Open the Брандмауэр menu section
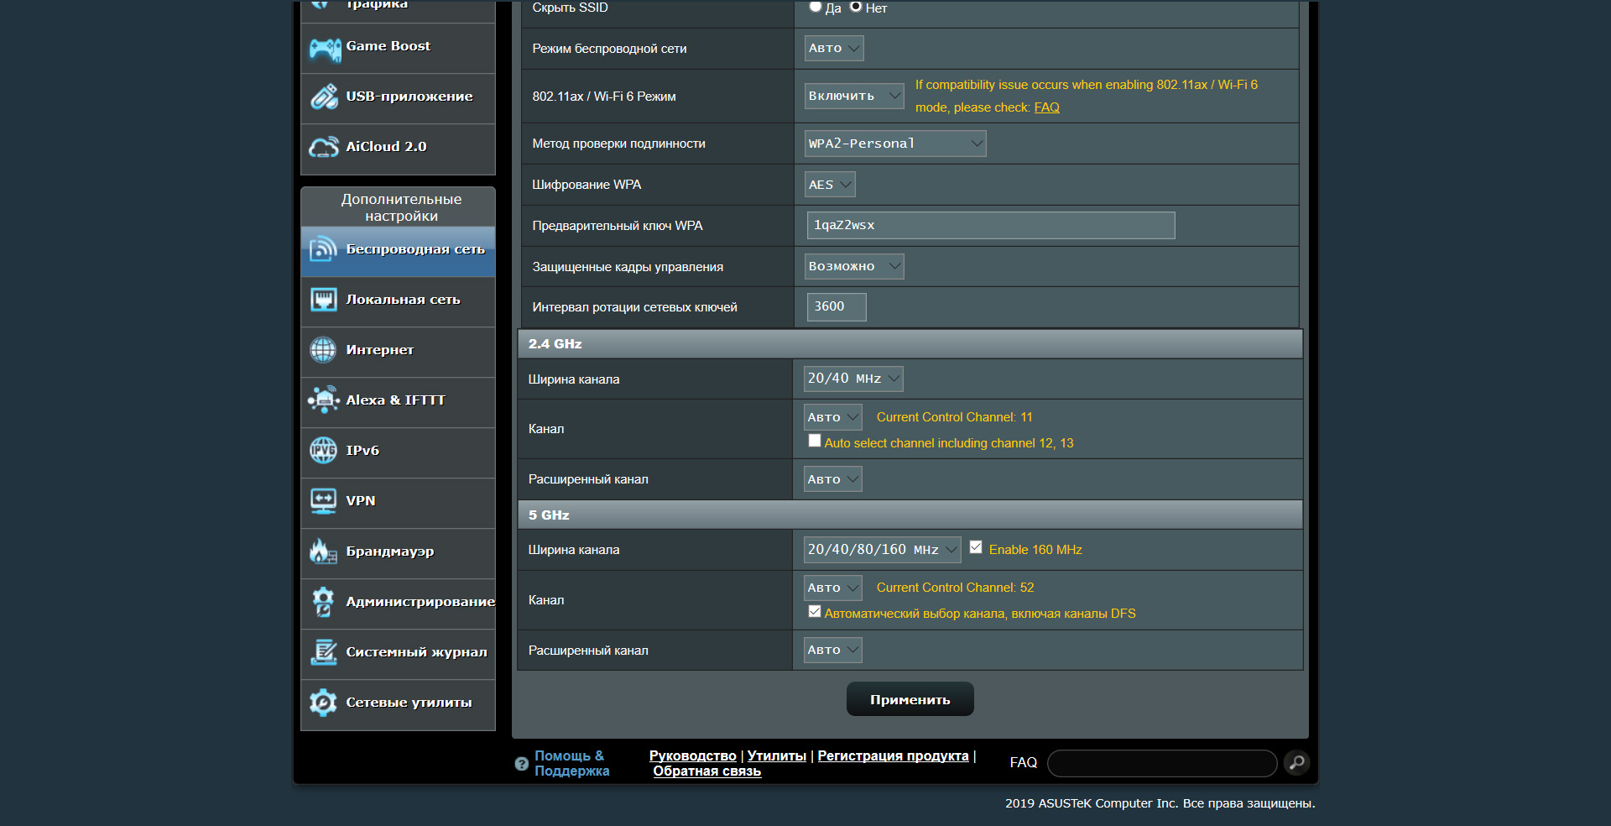The width and height of the screenshot is (1611, 826). pyautogui.click(x=398, y=553)
